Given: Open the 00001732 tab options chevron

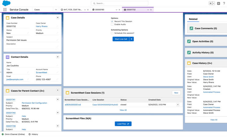Looking at the screenshot, I should [148, 10].
